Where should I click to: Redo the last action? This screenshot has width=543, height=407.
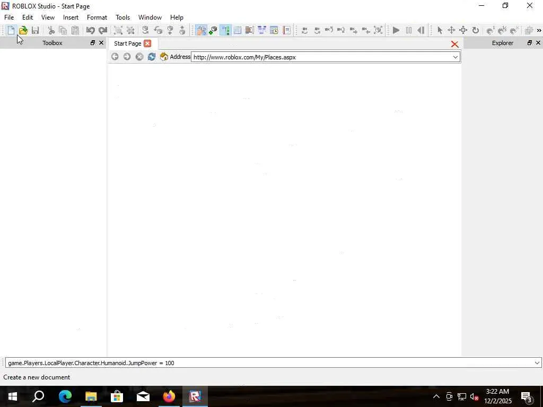pyautogui.click(x=102, y=30)
